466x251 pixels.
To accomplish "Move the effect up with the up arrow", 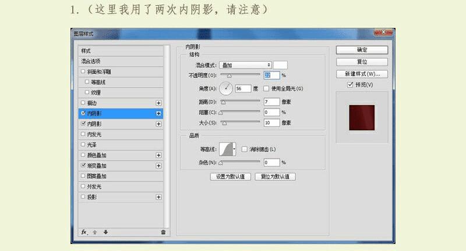I will (95, 232).
